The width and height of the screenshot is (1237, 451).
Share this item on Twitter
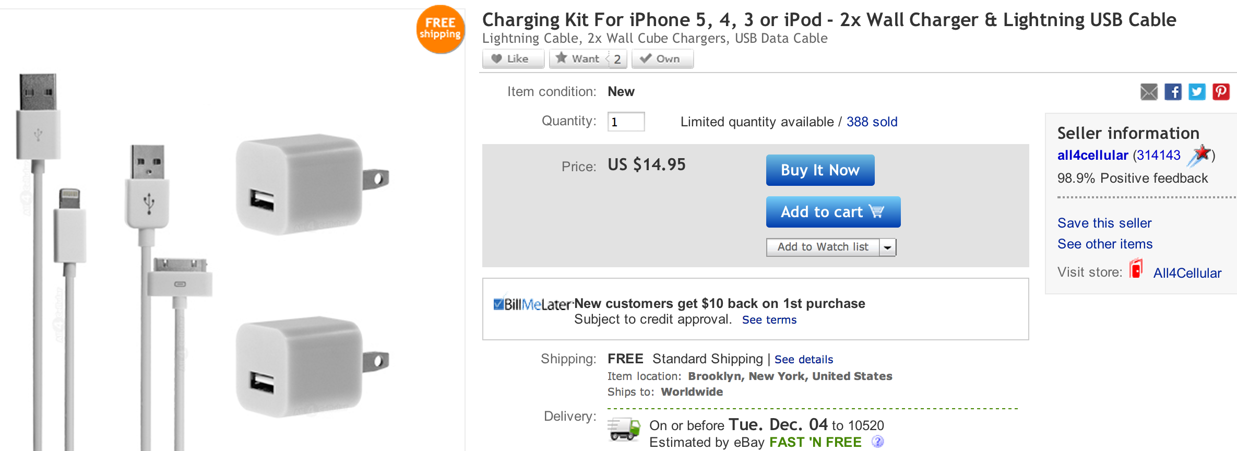pos(1197,92)
